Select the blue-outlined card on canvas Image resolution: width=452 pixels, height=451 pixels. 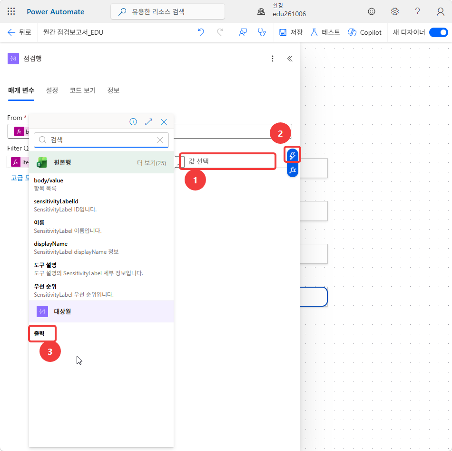tap(314, 297)
